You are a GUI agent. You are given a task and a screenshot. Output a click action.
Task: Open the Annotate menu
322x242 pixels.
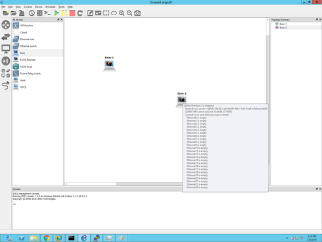click(x=51, y=7)
